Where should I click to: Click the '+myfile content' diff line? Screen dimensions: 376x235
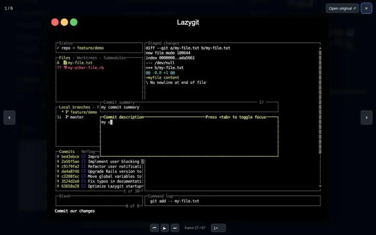pos(162,78)
